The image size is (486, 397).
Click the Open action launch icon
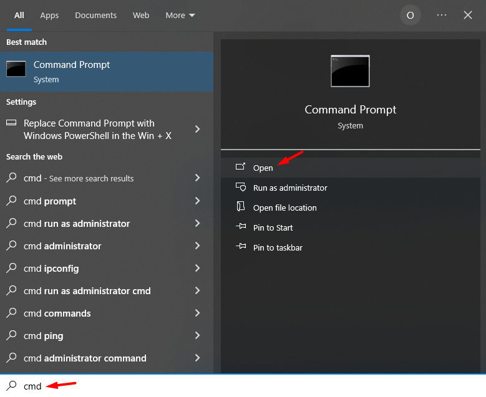point(241,168)
